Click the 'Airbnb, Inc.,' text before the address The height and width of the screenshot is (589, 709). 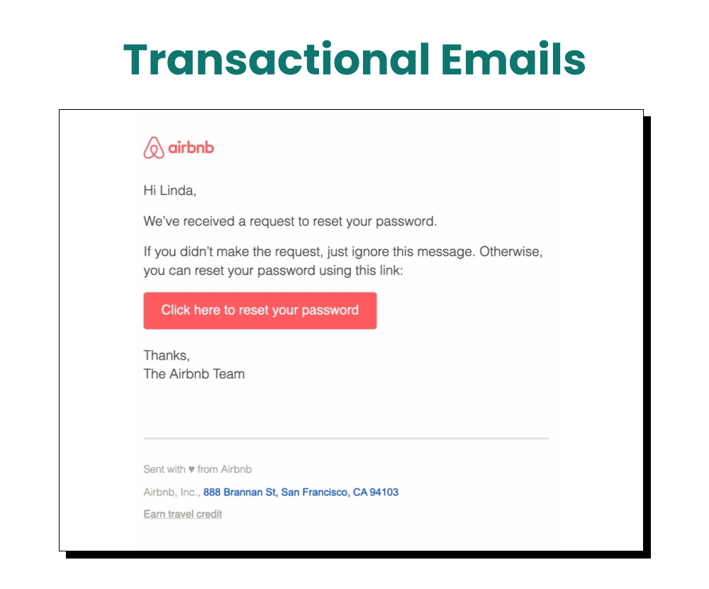click(170, 492)
